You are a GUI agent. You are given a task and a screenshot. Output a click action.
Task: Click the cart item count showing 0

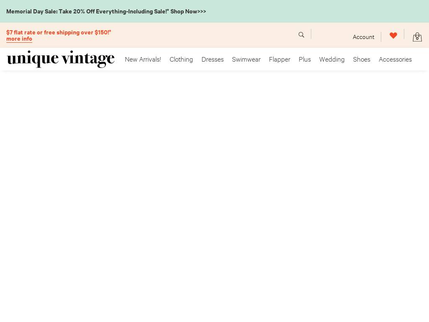coord(417,39)
